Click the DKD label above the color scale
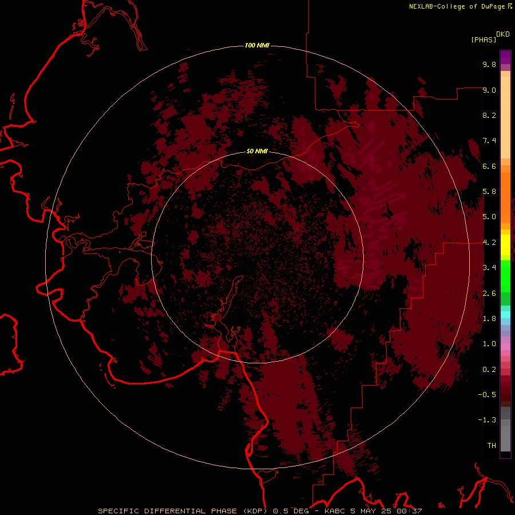 (503, 34)
